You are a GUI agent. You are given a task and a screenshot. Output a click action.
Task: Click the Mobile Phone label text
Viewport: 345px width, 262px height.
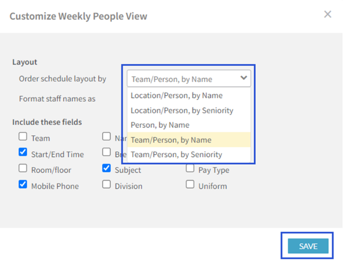55,186
